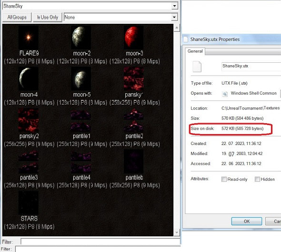Click the Accessed date '22. 06 2023, 11:36:12'

tap(241, 164)
